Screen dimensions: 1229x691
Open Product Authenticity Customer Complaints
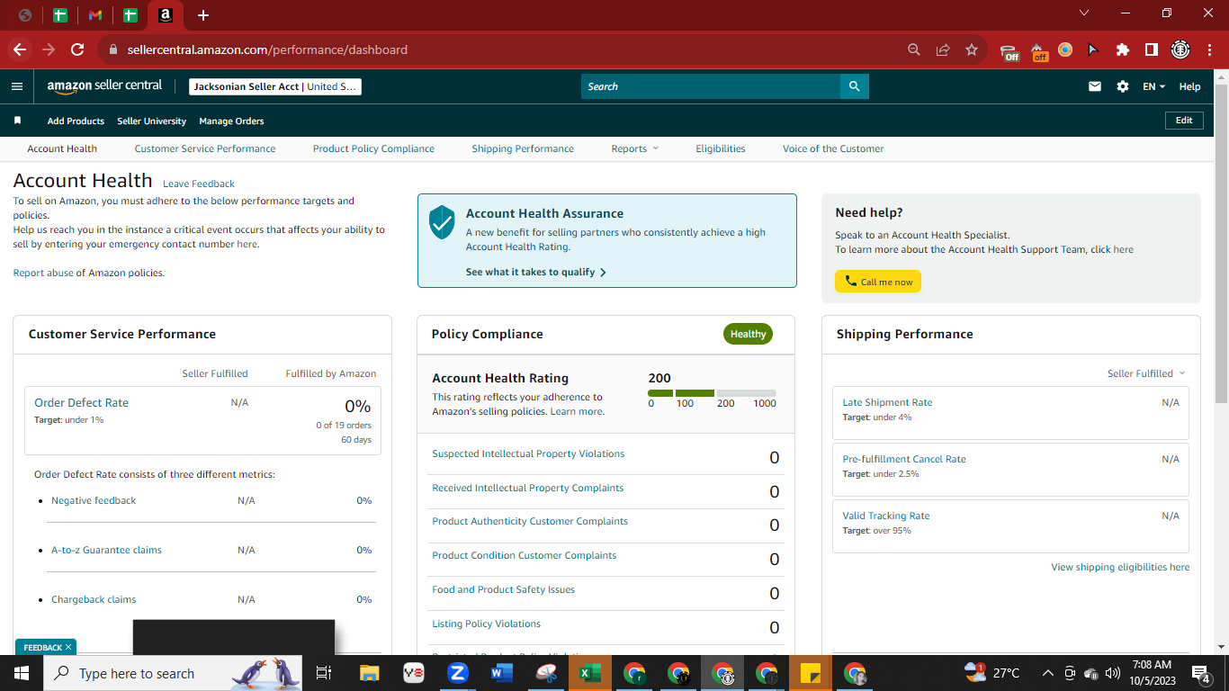tap(530, 521)
